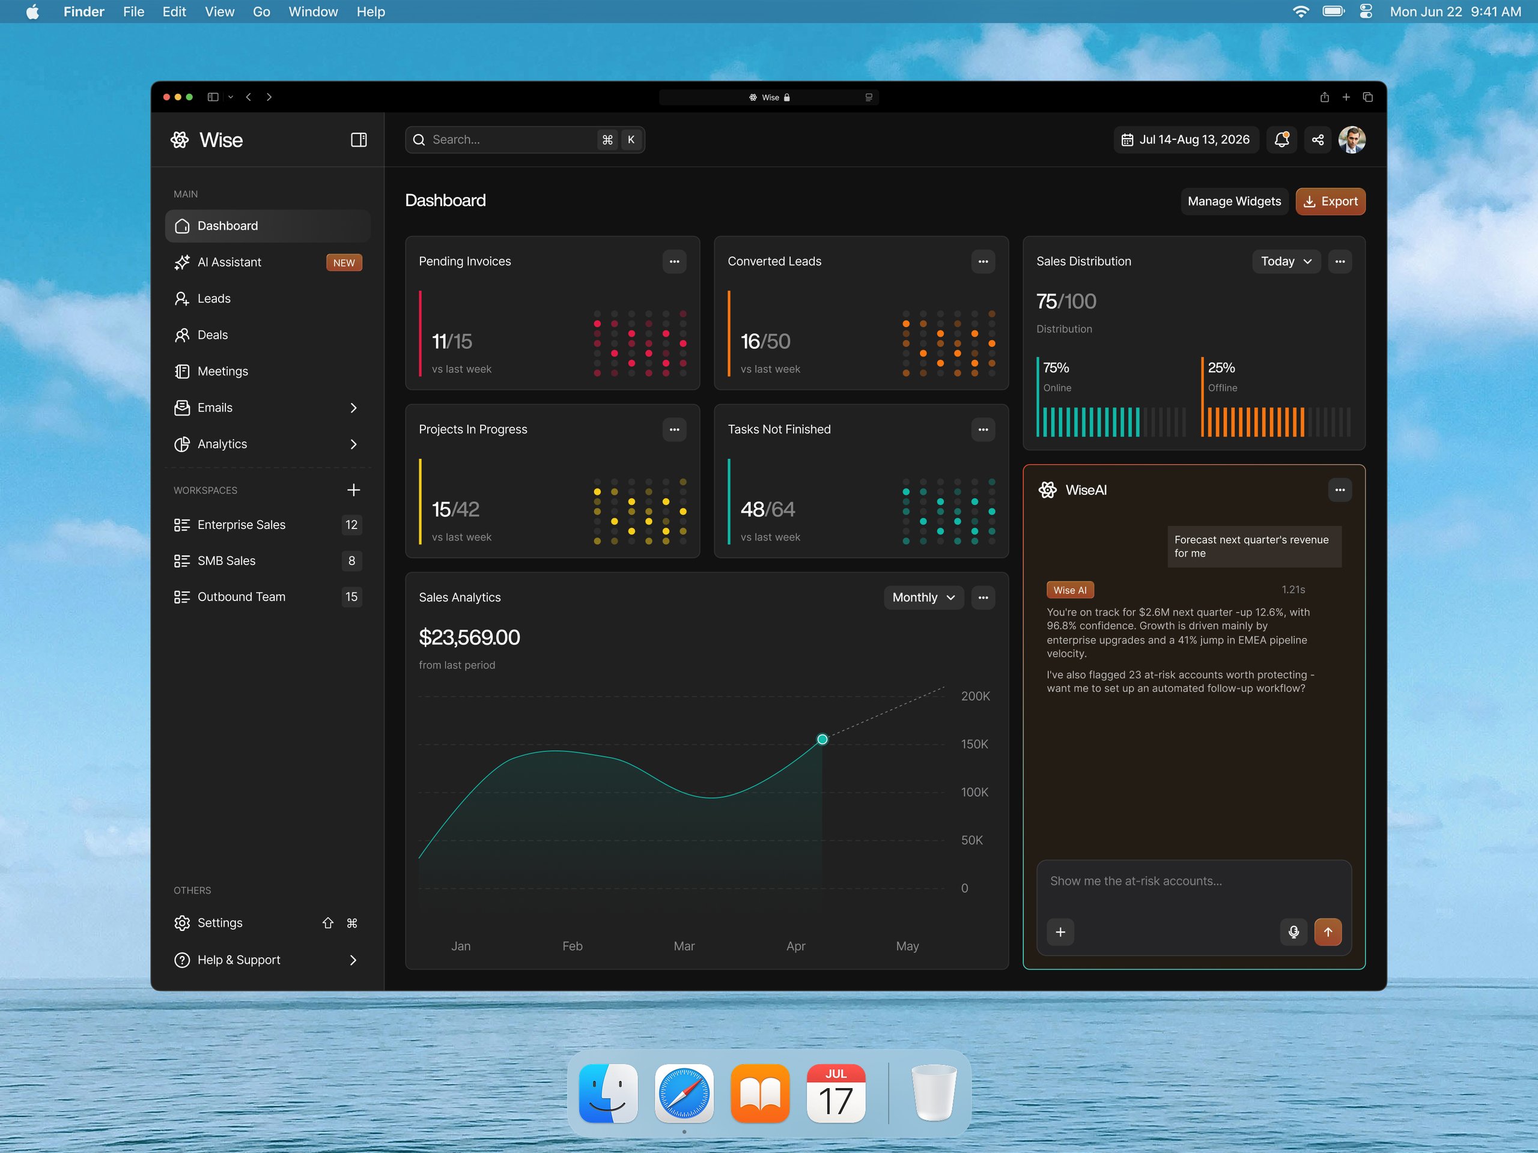Toggle the browser sidebar icon in titlebar
The image size is (1538, 1153).
click(213, 97)
